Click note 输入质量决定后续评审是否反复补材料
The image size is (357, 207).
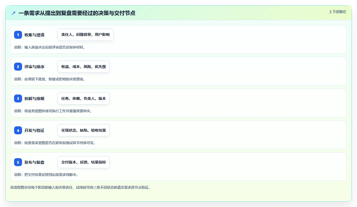[x=49, y=47]
